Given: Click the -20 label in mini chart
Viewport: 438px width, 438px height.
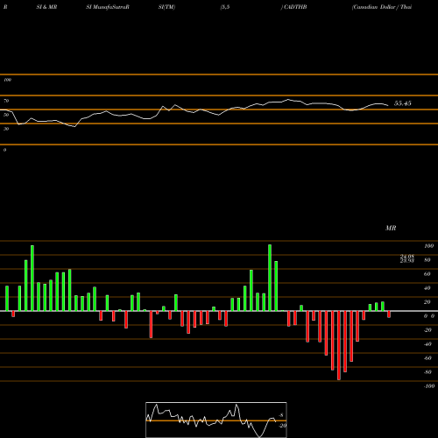Looking at the screenshot, I should [282, 426].
